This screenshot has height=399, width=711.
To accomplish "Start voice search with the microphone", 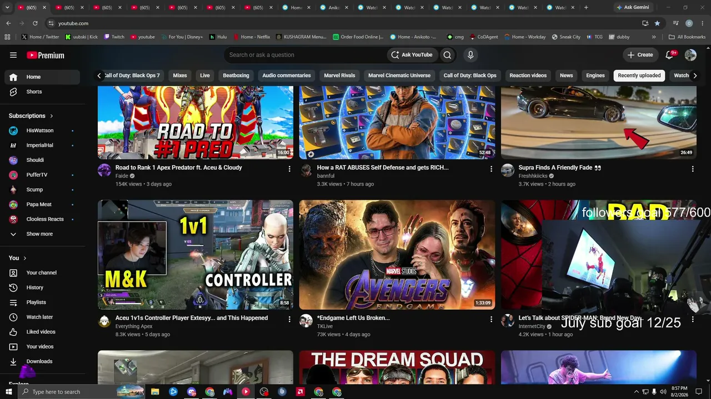I will coord(470,55).
